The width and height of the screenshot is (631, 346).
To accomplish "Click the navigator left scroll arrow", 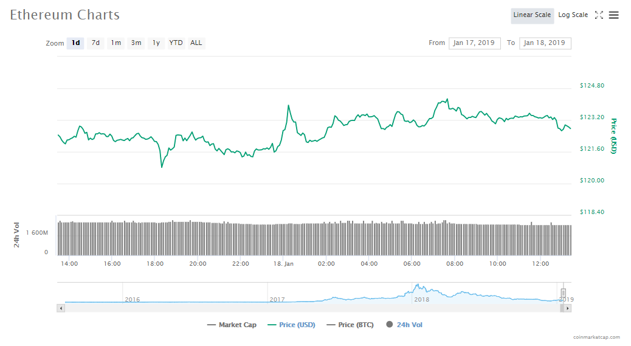I will (60, 308).
